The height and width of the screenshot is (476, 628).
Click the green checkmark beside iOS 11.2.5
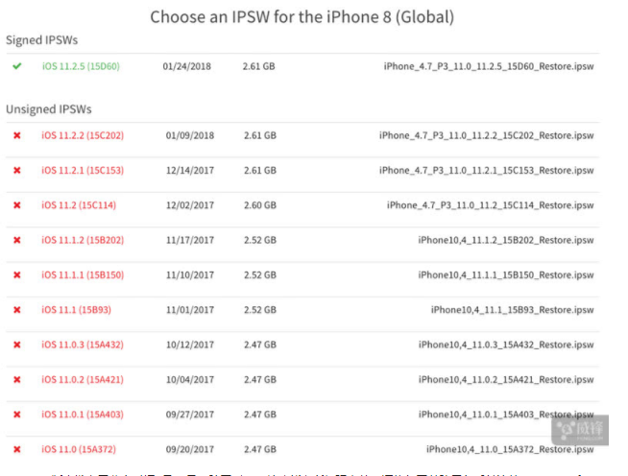16,66
